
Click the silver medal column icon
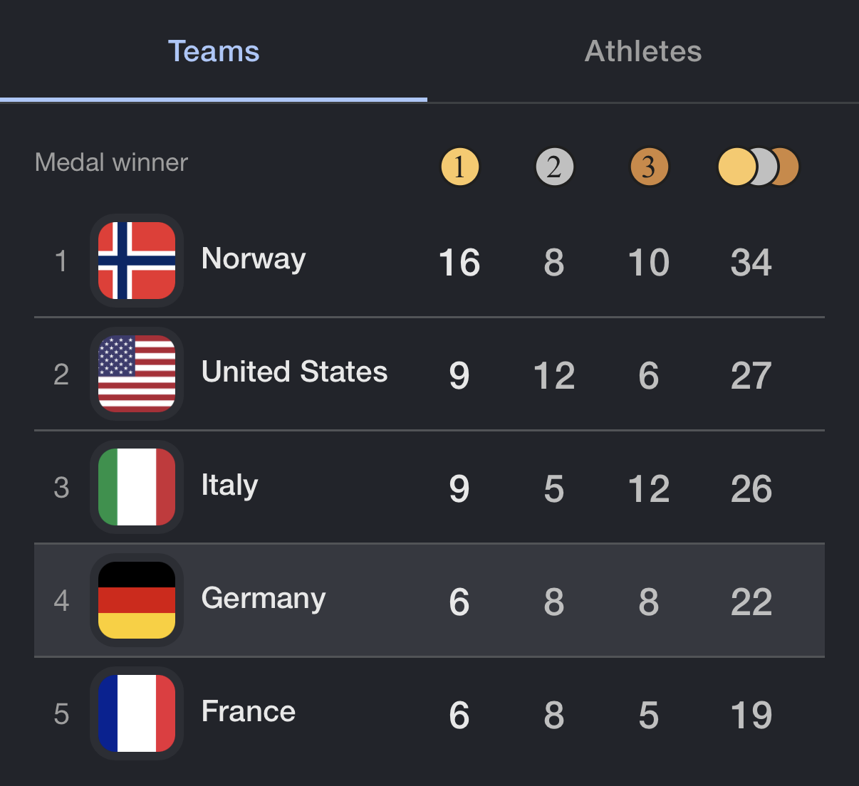[x=554, y=167]
